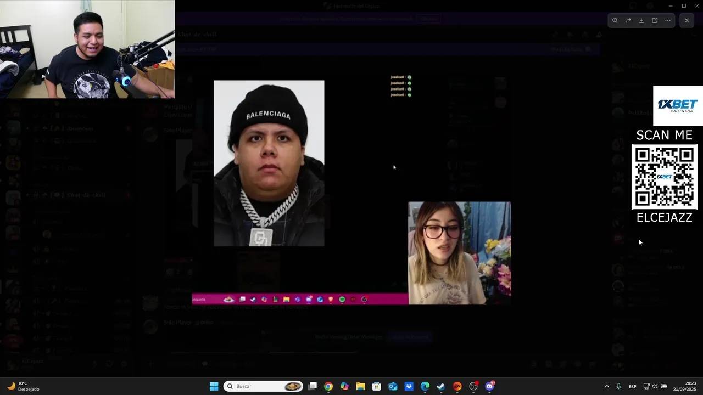The image size is (703, 395).
Task: Open Microsoft Store from the taskbar
Action: pos(376,386)
